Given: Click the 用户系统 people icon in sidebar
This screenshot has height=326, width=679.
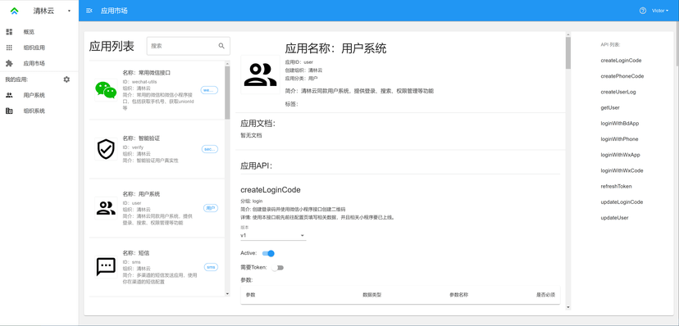Looking at the screenshot, I should click(x=9, y=95).
